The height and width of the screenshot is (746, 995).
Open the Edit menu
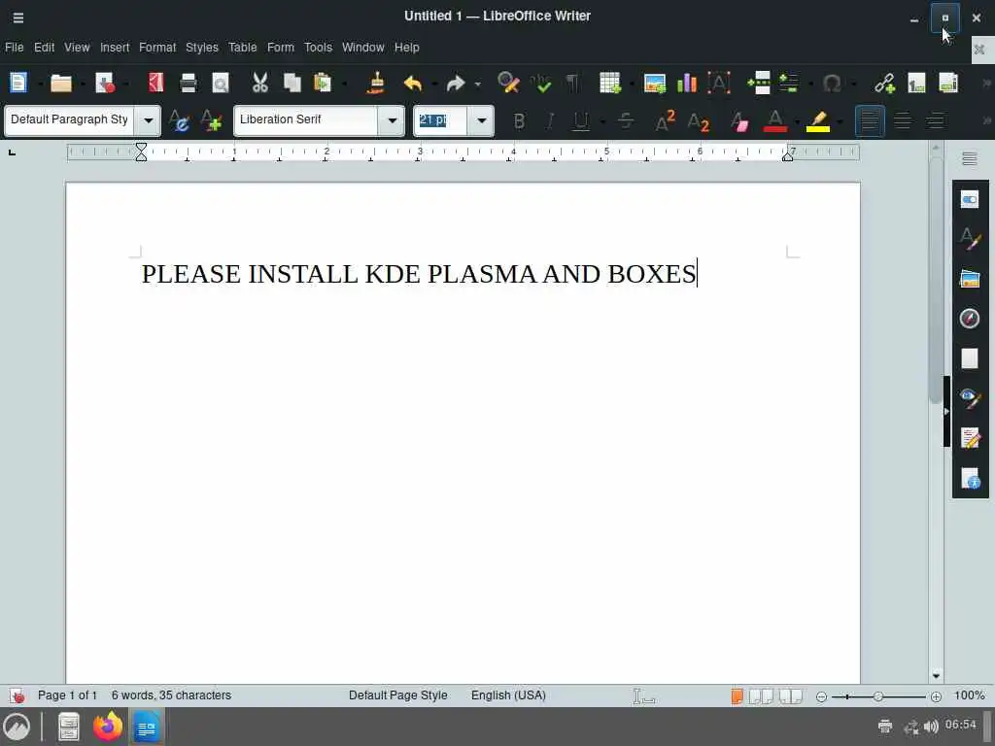[44, 48]
